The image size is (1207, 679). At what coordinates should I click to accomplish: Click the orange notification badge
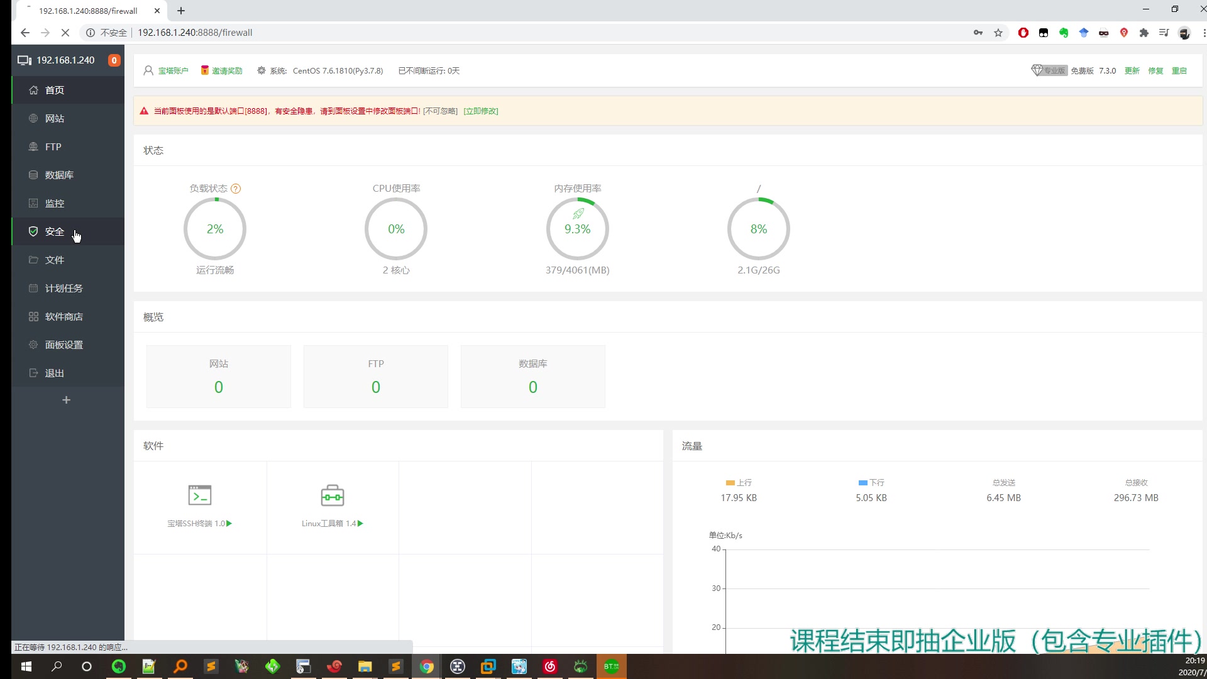(114, 60)
